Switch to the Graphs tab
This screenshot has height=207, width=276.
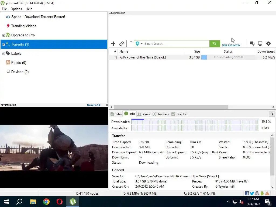179,114
